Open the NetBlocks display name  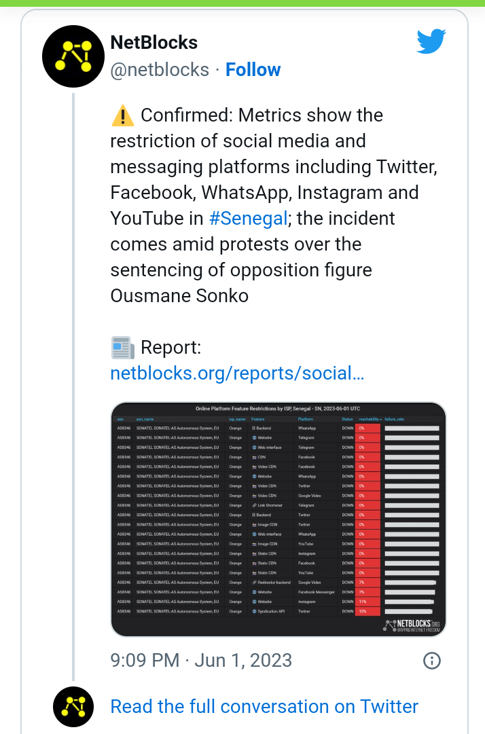point(154,43)
